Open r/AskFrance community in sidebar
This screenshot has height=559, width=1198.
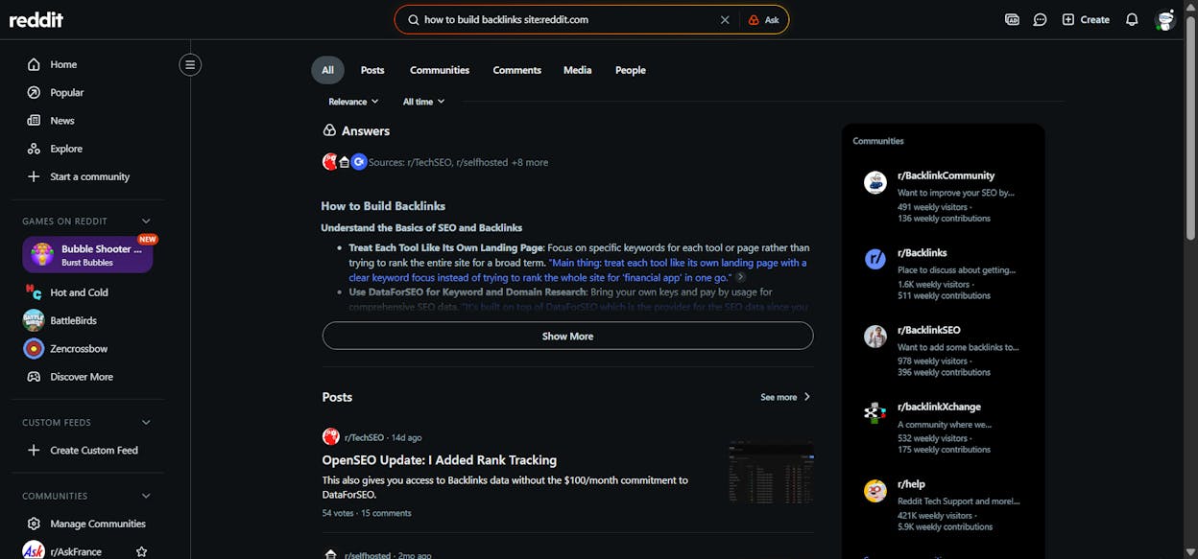pos(75,551)
